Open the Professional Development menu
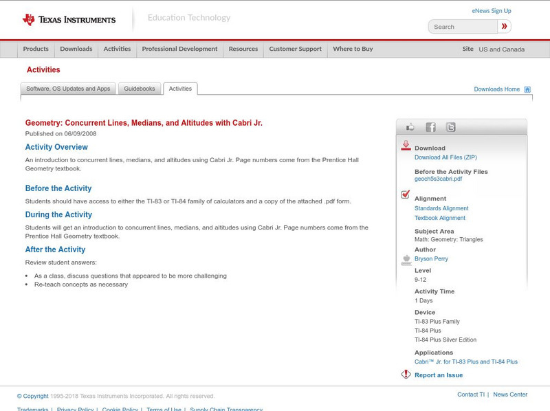The image size is (550, 411). click(x=179, y=49)
